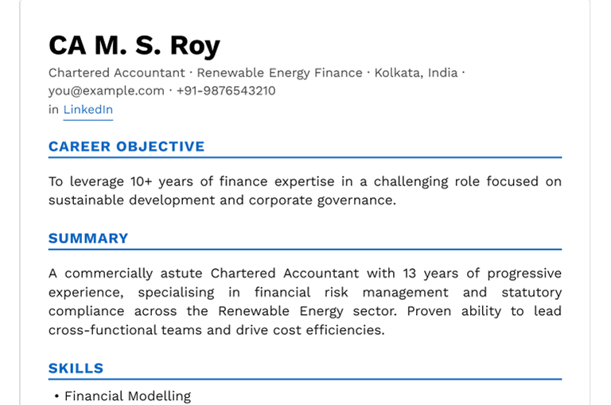Screen dimensions: 611x405
Task: Open the LinkedIn profile link
Action: pos(88,110)
